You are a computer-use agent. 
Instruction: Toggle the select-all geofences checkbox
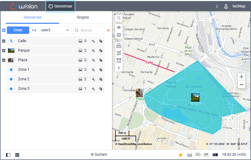point(4,30)
